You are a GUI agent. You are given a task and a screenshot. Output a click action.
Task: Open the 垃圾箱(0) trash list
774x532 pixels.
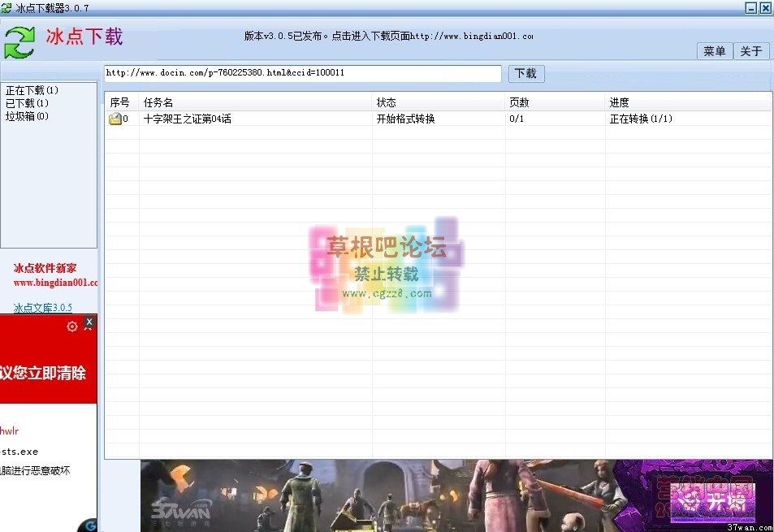pos(28,116)
